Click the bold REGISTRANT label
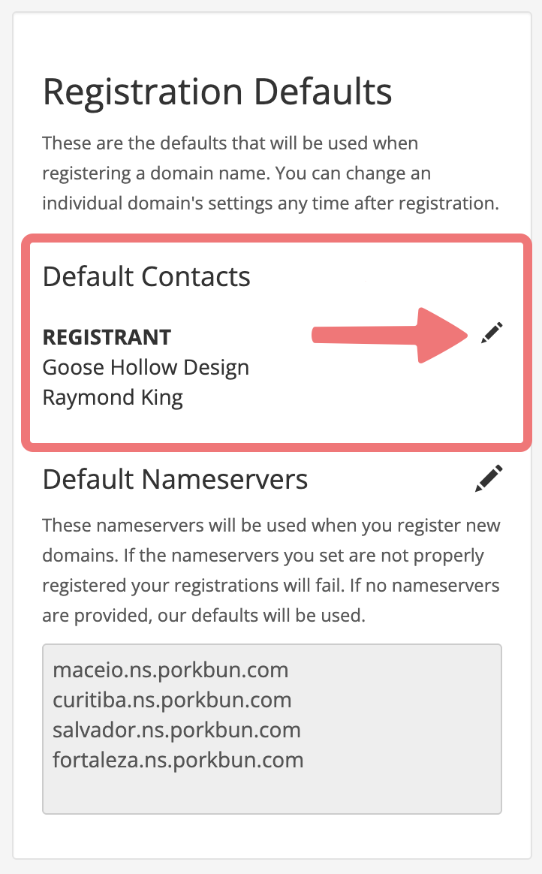 click(x=107, y=337)
